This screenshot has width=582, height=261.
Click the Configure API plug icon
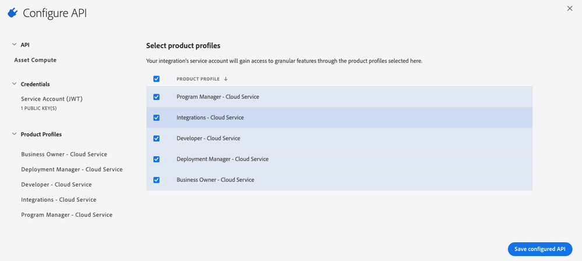click(13, 13)
